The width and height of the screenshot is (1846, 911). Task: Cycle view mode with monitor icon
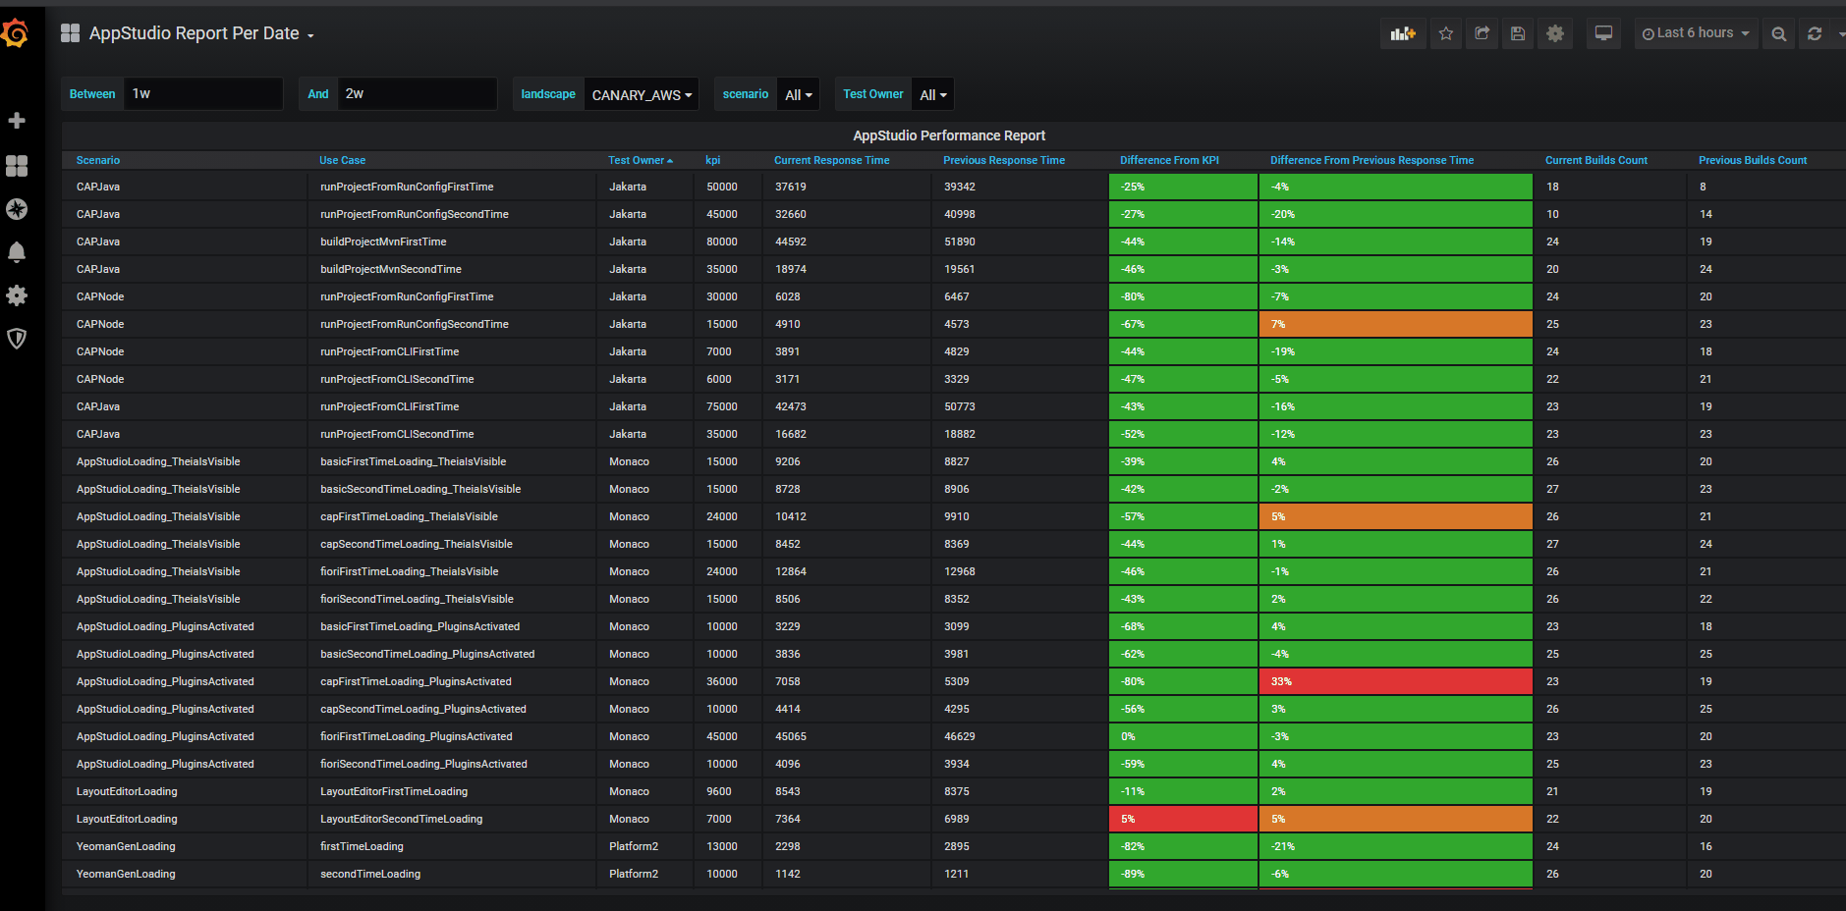(x=1603, y=33)
